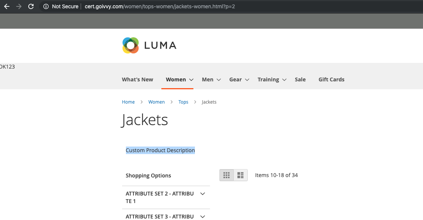Expand the Gear menu chevron
The width and height of the screenshot is (423, 220).
pos(247,80)
